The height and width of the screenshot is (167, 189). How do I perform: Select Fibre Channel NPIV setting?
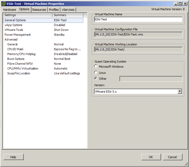point(43,64)
